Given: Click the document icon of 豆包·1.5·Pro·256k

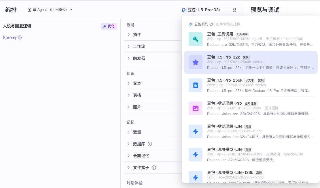Looking at the screenshot, I should 195,85.
